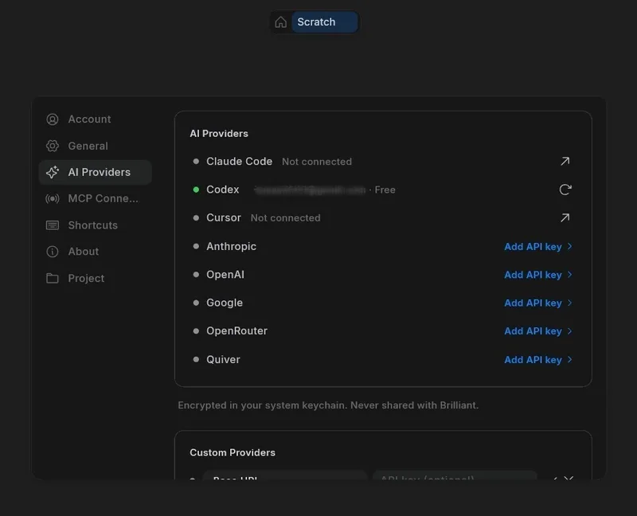Click the "Anthropic" provider name
Viewport: 637px width, 516px height.
pos(231,246)
